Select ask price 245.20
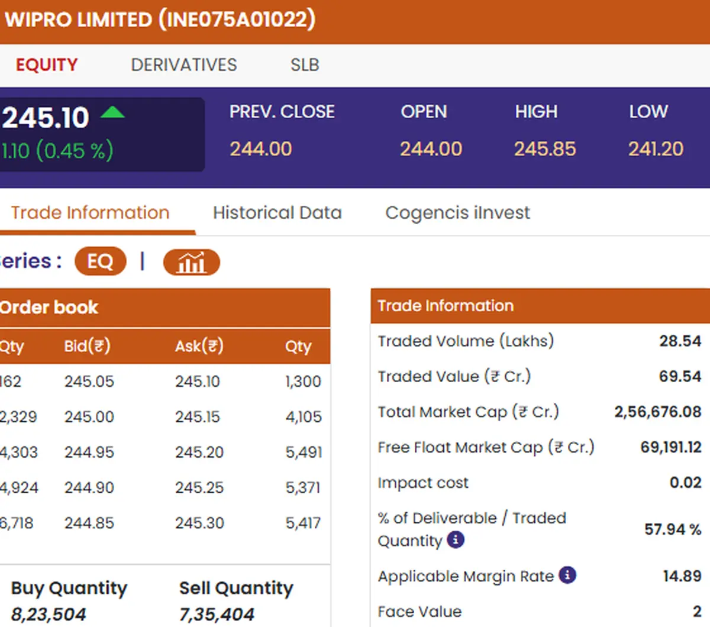Image resolution: width=710 pixels, height=627 pixels. [x=199, y=453]
